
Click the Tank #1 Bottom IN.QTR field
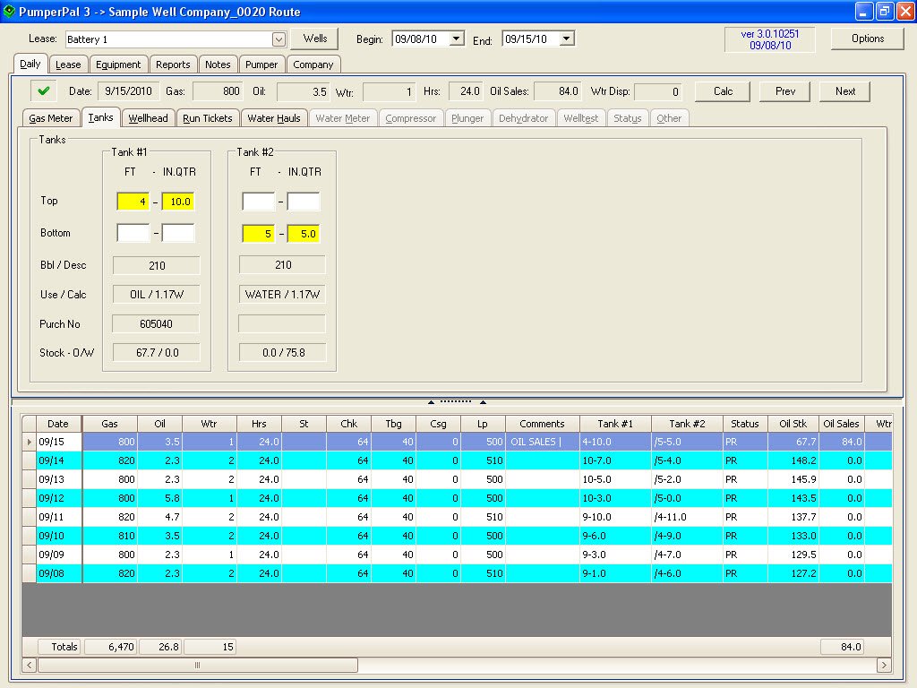[178, 233]
